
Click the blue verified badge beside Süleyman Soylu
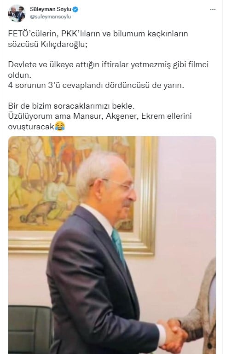coord(75,10)
